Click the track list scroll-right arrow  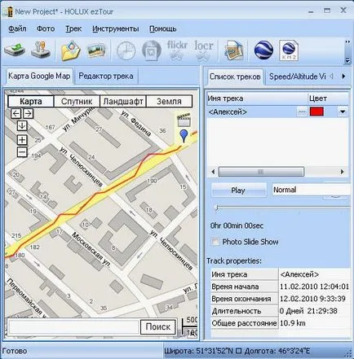point(343,172)
